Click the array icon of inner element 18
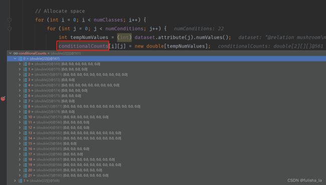 [25, 159]
